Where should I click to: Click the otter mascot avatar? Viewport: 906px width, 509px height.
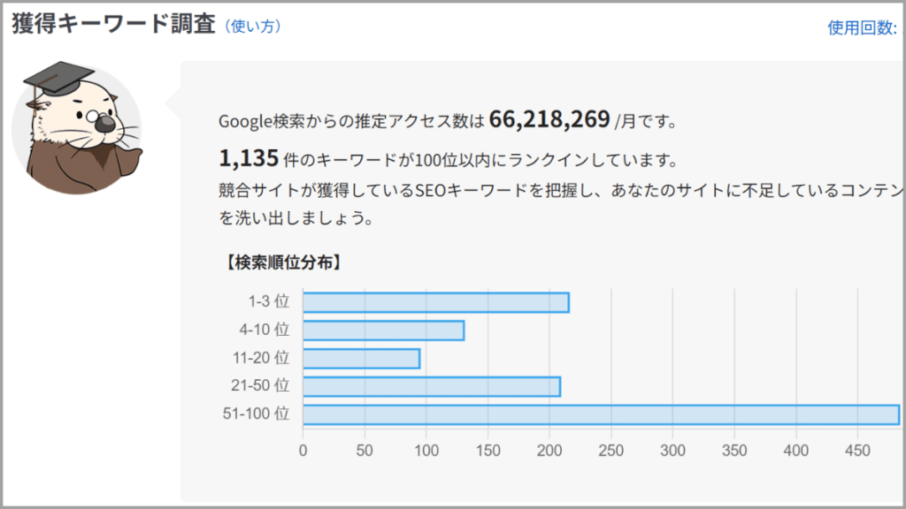pos(76,129)
